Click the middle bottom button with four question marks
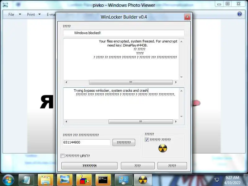The width and height of the screenshot is (248, 186). point(138,166)
